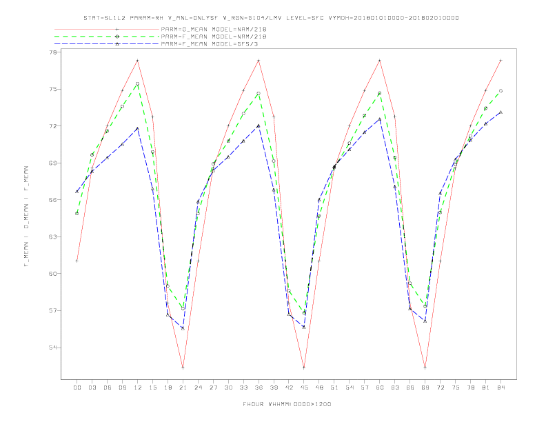Click x-axis tick label 45

pos(304,388)
